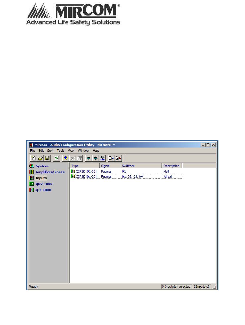The image size is (245, 325).
Task: Click the QDV-1000 sidebar icon
Action: (x=32, y=184)
